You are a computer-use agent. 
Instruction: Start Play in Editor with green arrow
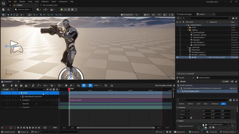[x=62, y=9]
